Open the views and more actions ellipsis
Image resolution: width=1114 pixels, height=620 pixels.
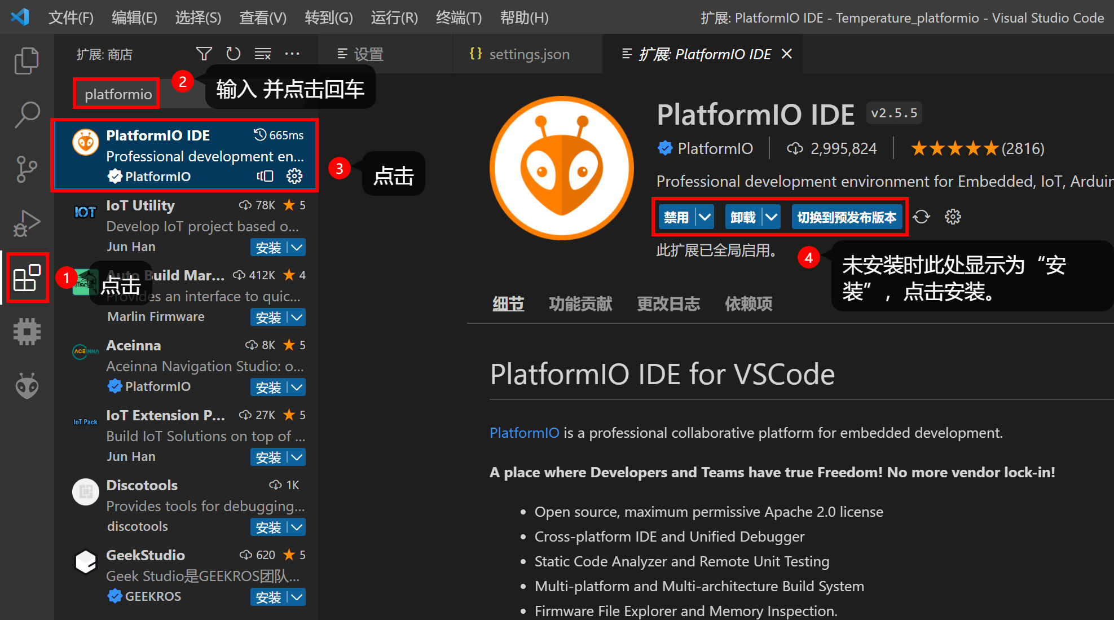tap(292, 54)
